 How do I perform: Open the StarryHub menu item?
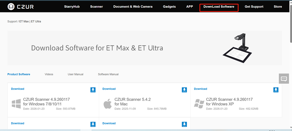click(x=72, y=7)
